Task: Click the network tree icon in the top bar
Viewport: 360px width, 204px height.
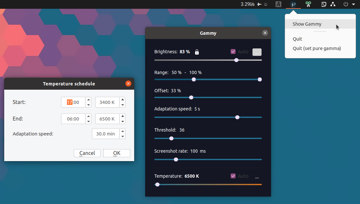Action: (333, 5)
